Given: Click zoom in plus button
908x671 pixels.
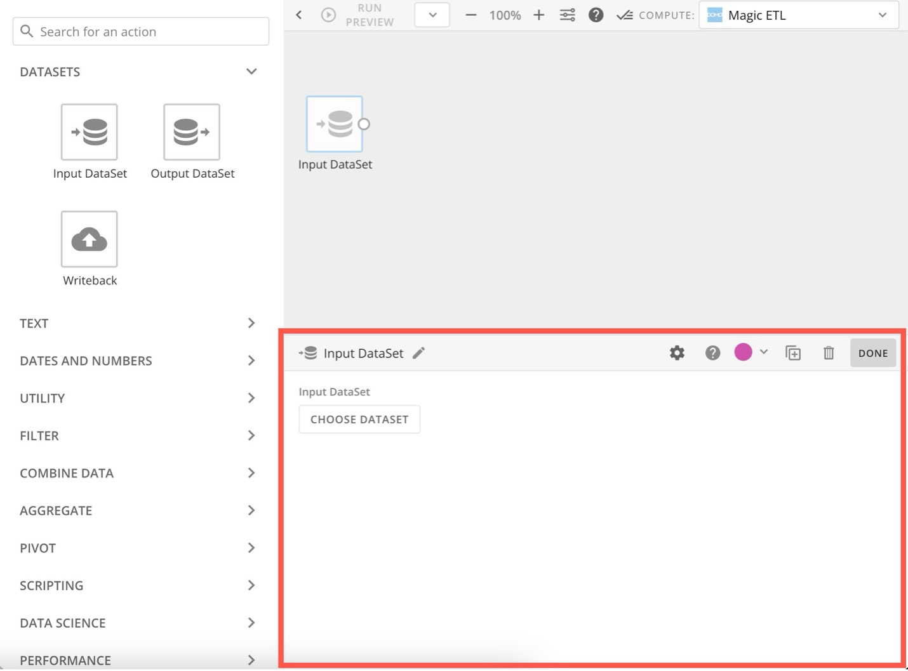Looking at the screenshot, I should [538, 15].
